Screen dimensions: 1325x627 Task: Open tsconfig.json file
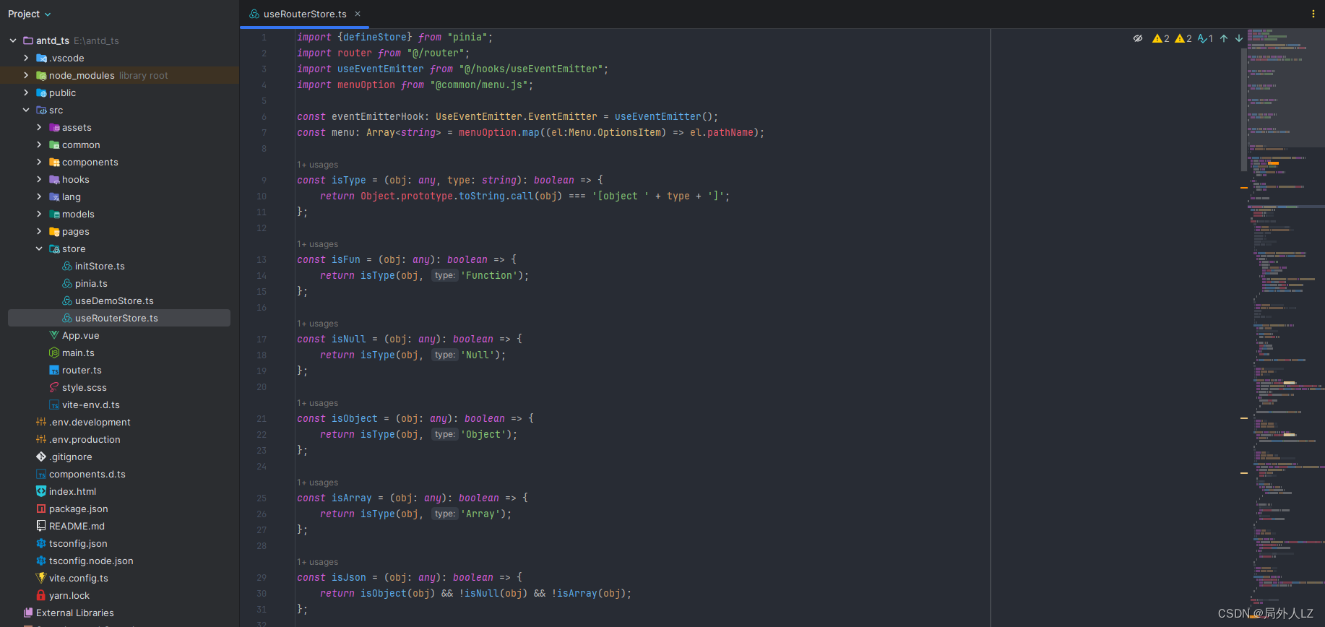click(x=78, y=543)
